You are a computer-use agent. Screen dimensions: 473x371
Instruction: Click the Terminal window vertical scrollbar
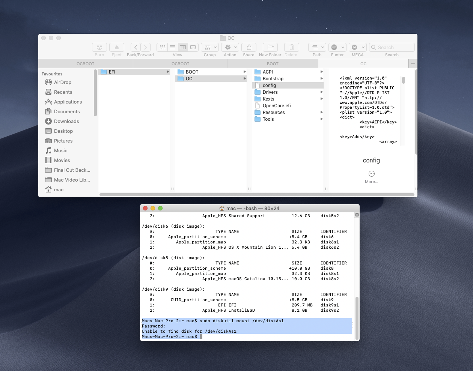pos(357,318)
